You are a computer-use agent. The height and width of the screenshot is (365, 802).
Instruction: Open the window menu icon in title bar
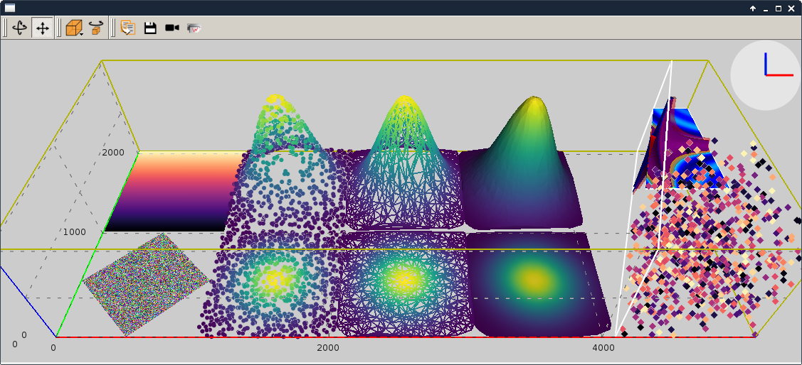(x=10, y=8)
